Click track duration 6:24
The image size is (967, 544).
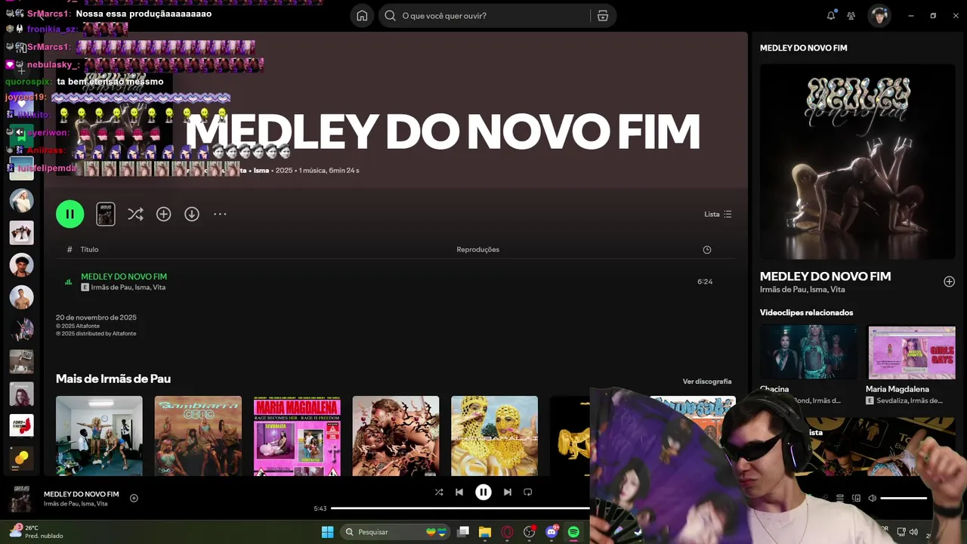click(x=705, y=282)
